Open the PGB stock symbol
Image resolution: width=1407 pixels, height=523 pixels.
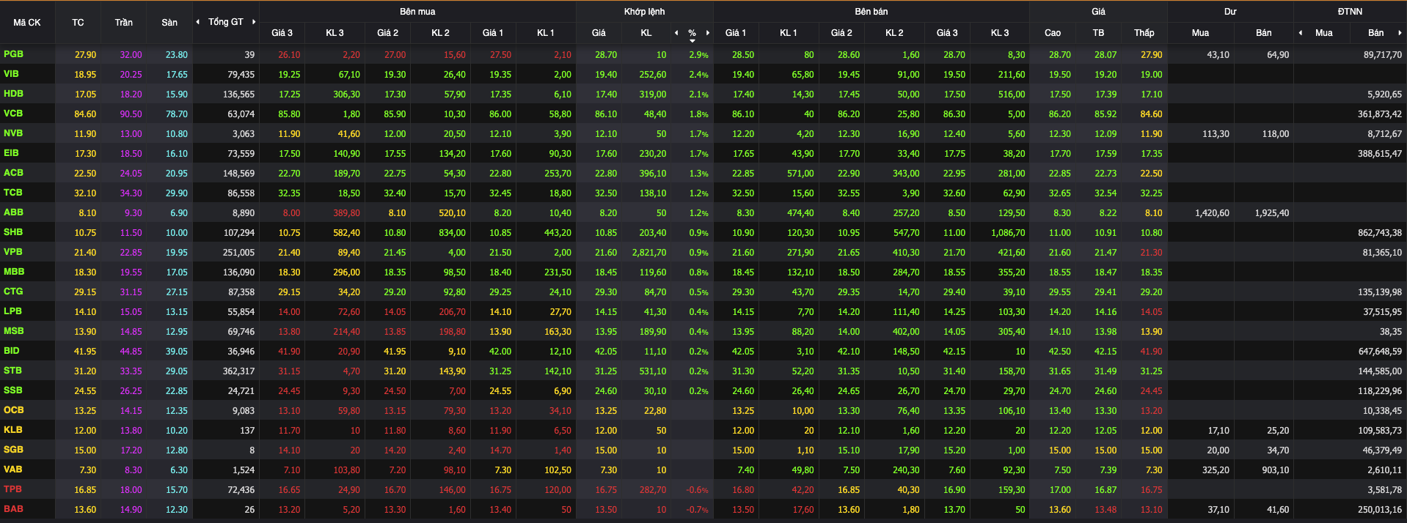(x=13, y=54)
